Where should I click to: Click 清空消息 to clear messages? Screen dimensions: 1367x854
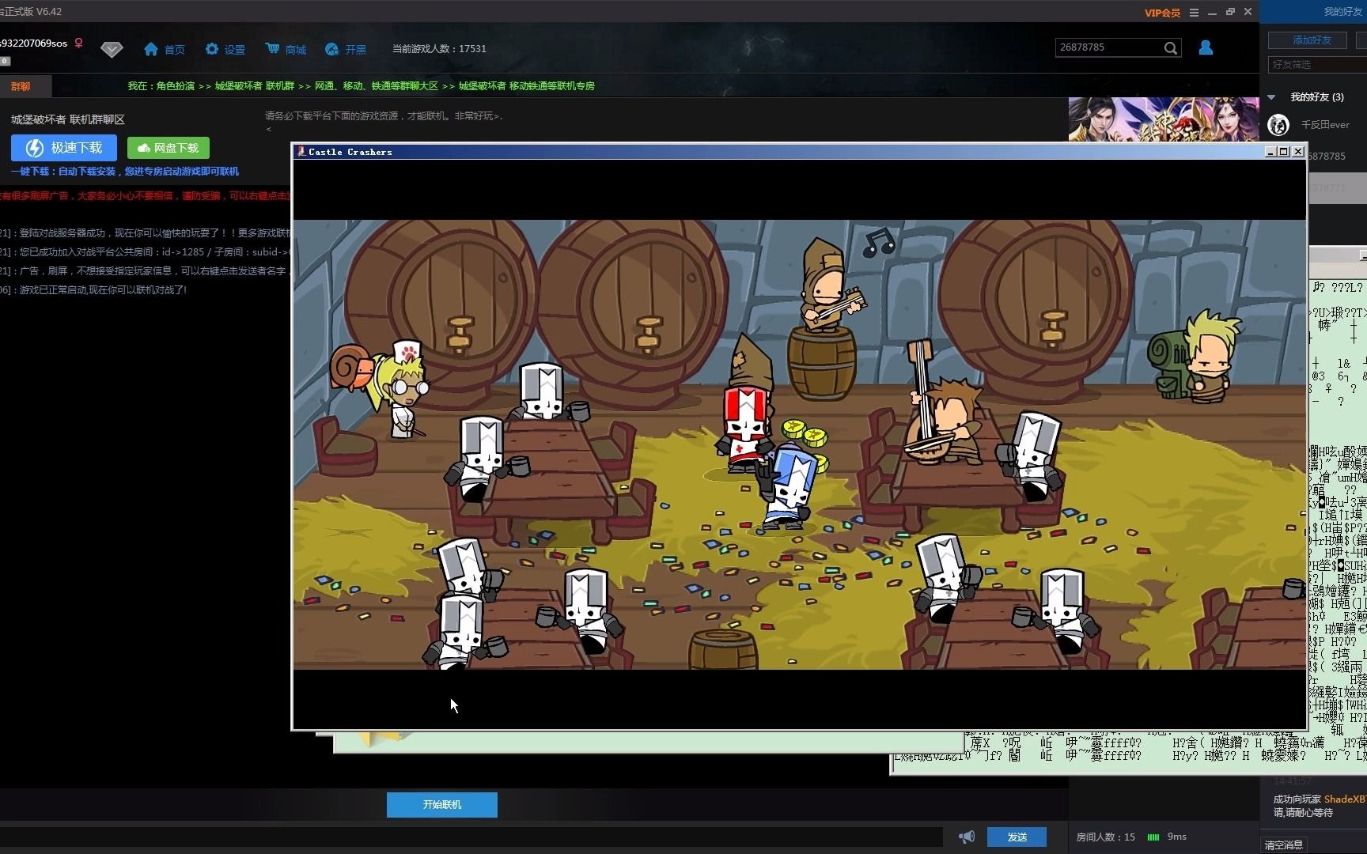coord(1283,845)
